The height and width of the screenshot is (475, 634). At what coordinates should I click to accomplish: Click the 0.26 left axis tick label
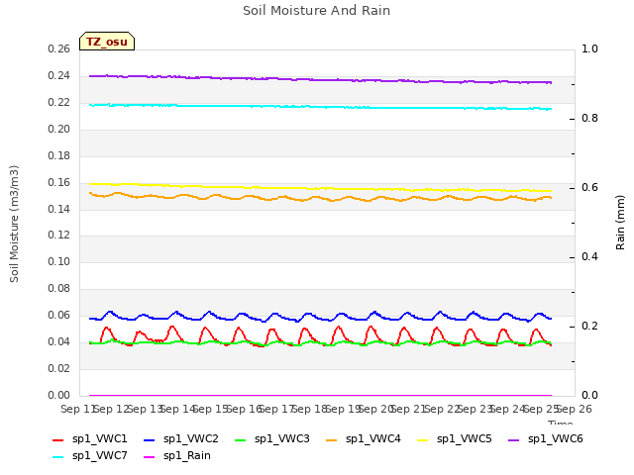point(58,48)
